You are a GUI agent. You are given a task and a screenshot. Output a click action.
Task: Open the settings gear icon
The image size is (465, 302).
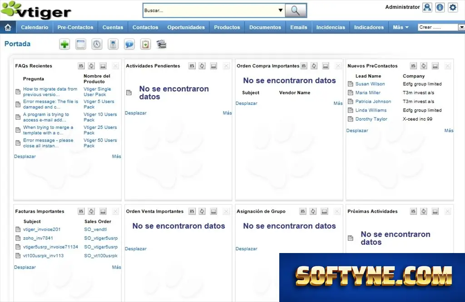(x=453, y=7)
